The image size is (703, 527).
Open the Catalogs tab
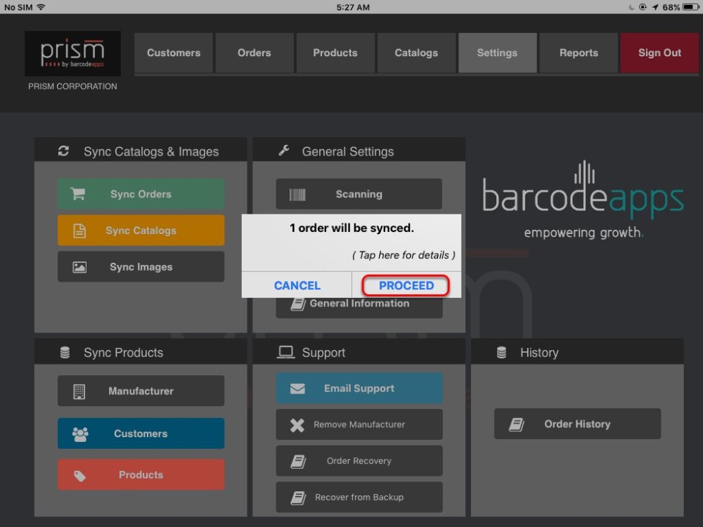416,53
